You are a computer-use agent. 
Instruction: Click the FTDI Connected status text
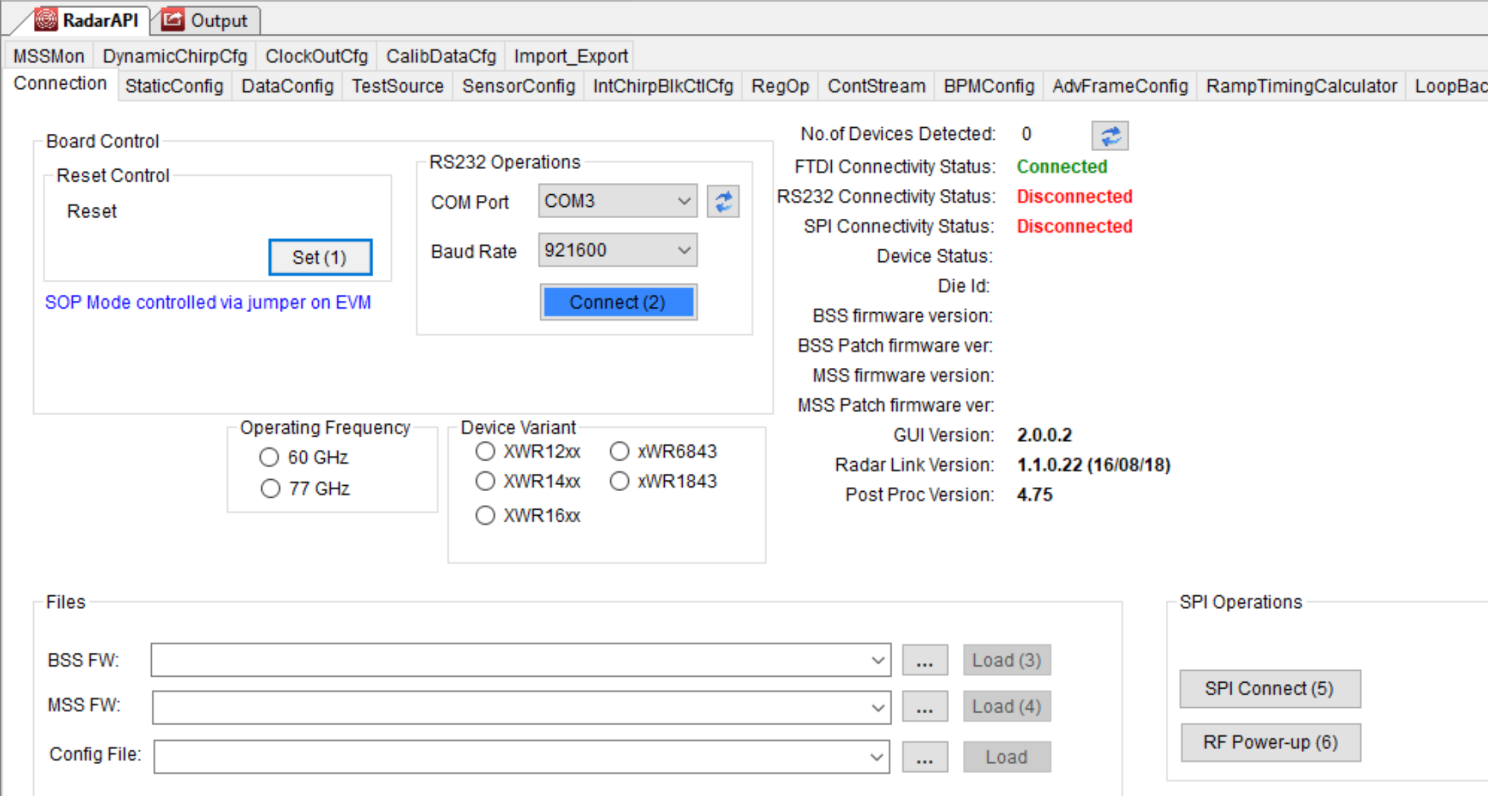[x=1062, y=167]
